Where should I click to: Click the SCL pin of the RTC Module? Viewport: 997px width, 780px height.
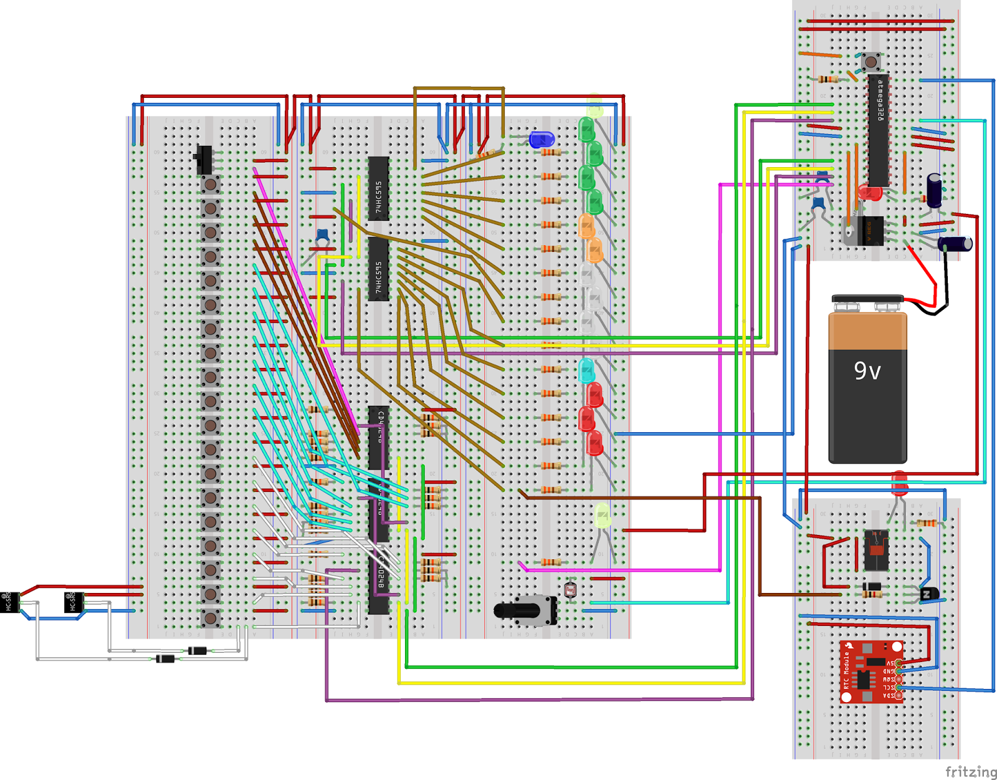tap(897, 688)
